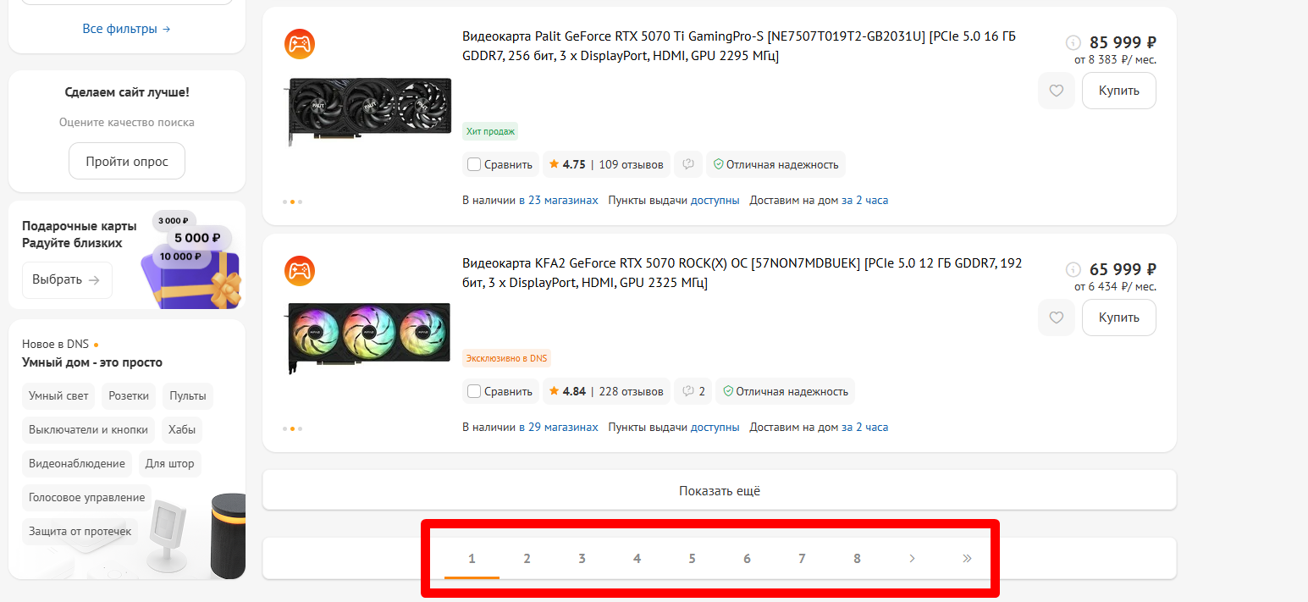Check Сравнить box for KFA2 RTX 5070
The height and width of the screenshot is (602, 1308).
coord(474,391)
